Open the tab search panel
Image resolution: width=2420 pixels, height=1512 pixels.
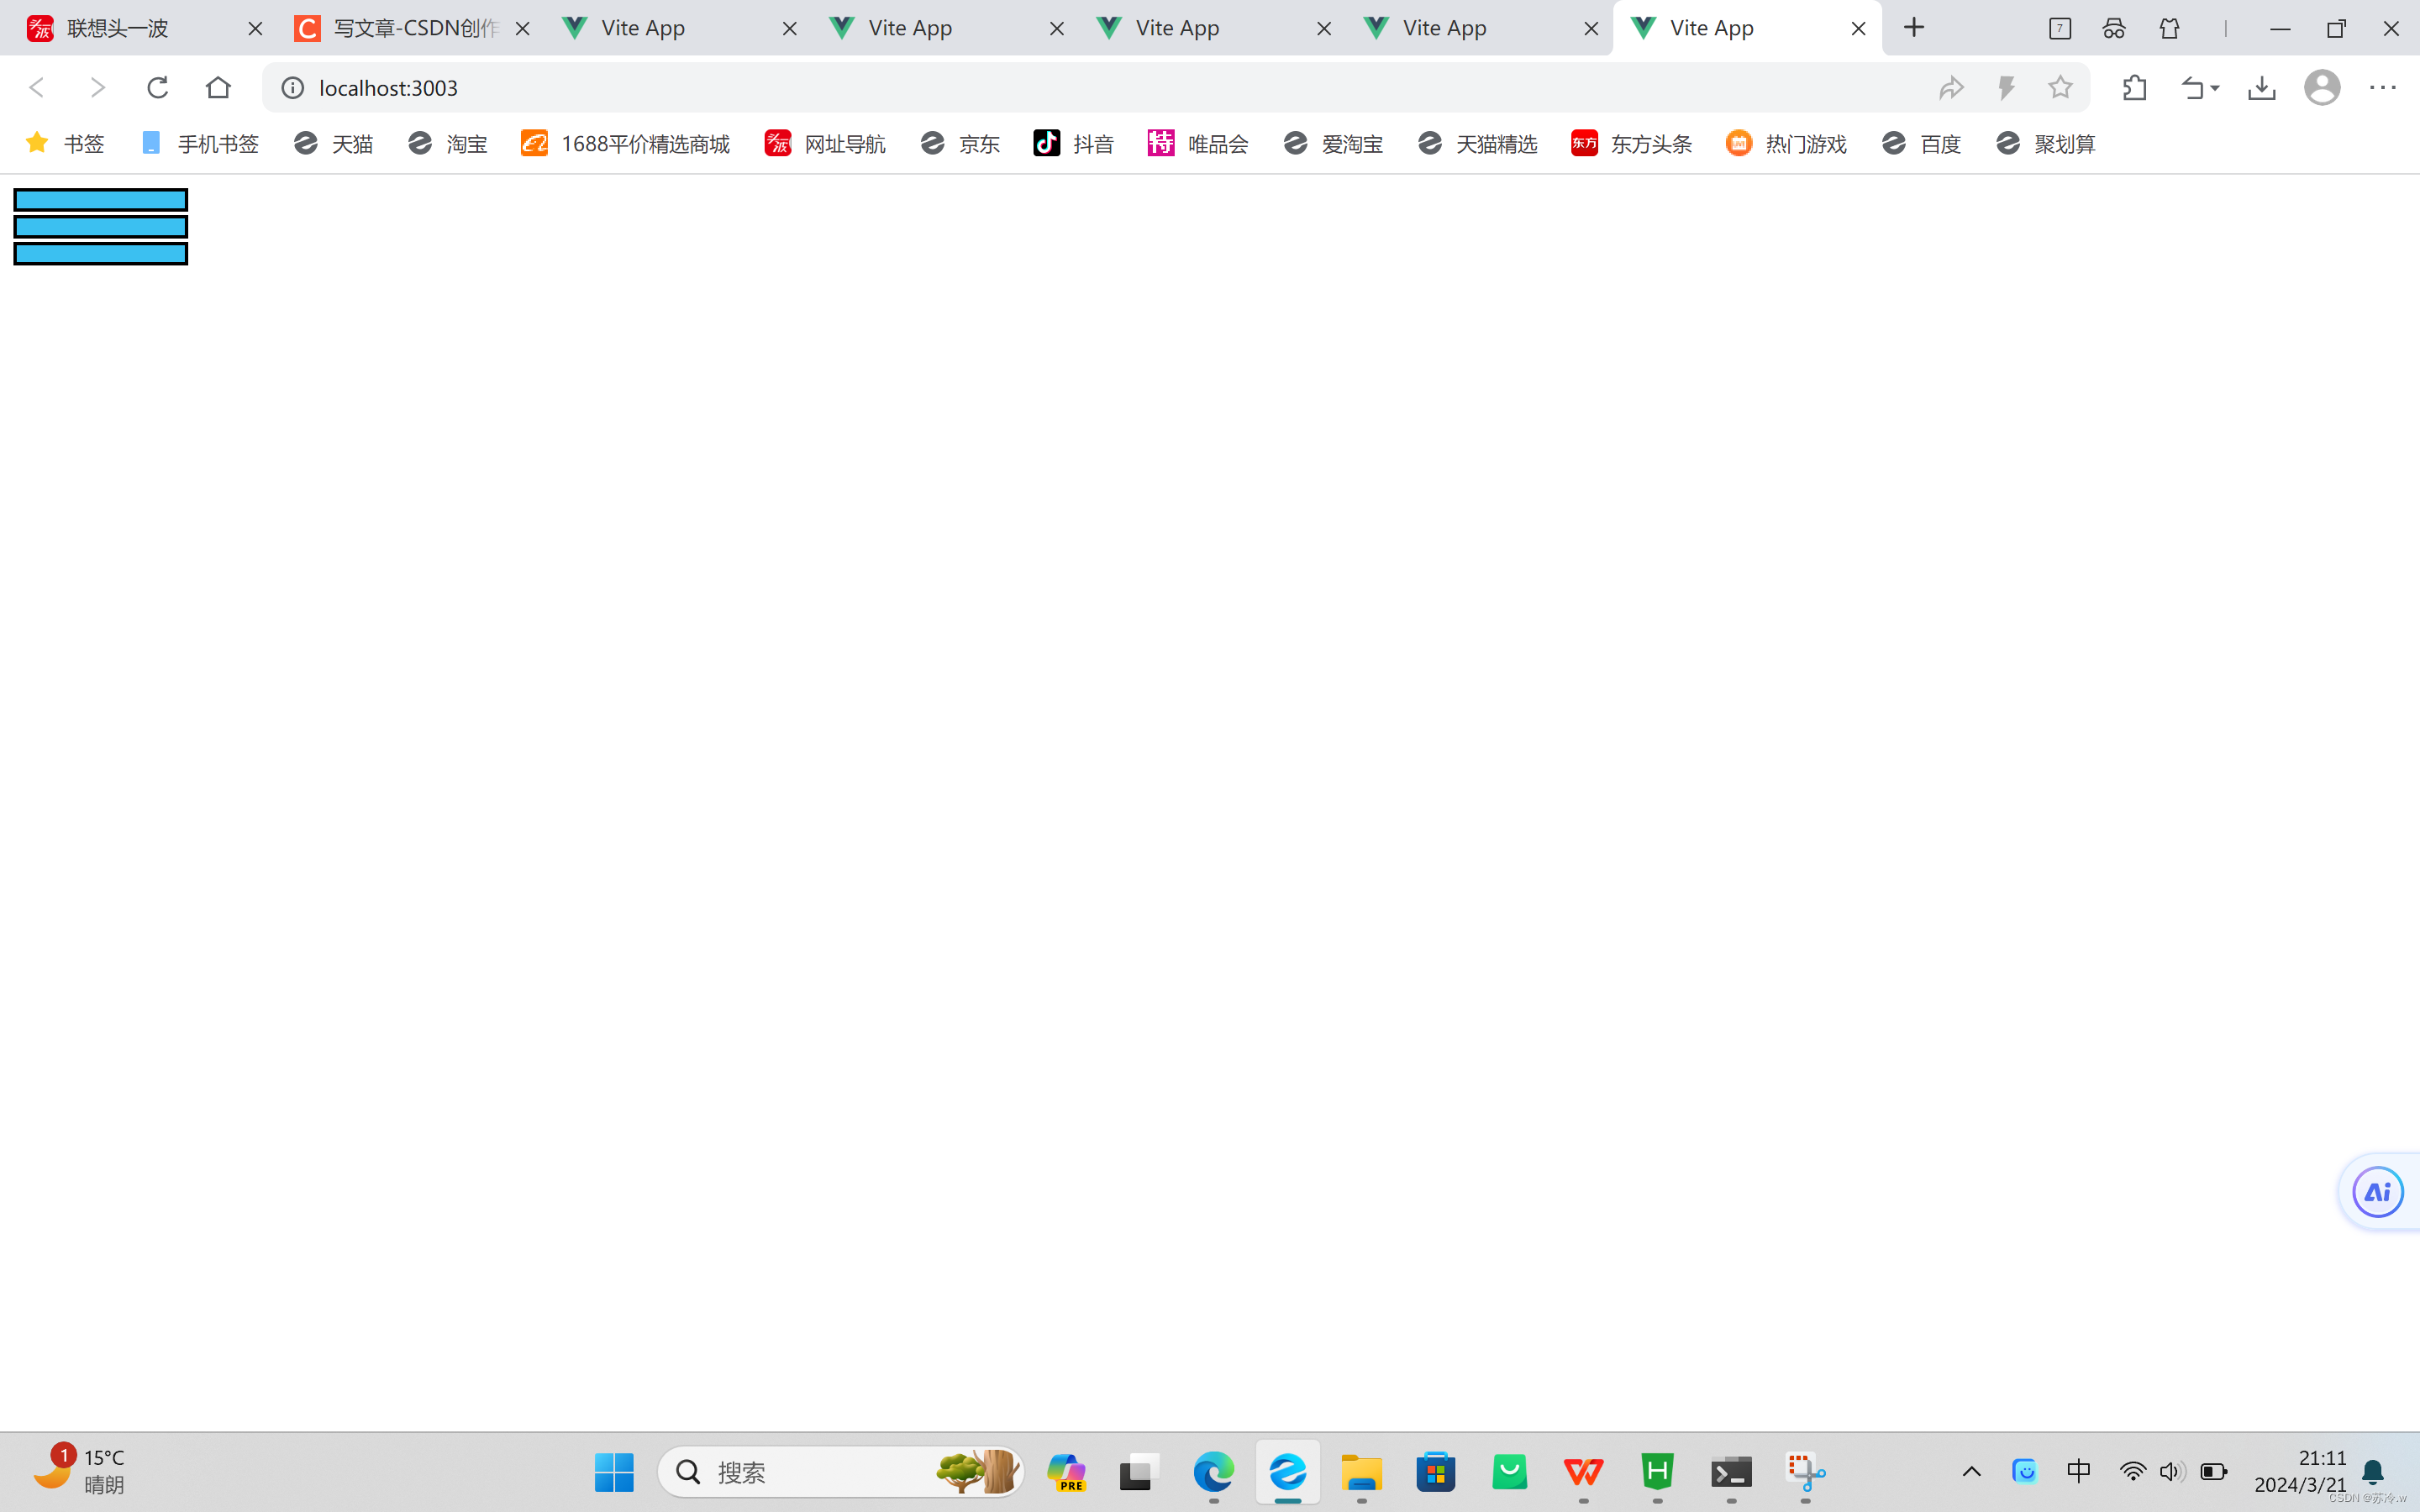tap(2059, 28)
